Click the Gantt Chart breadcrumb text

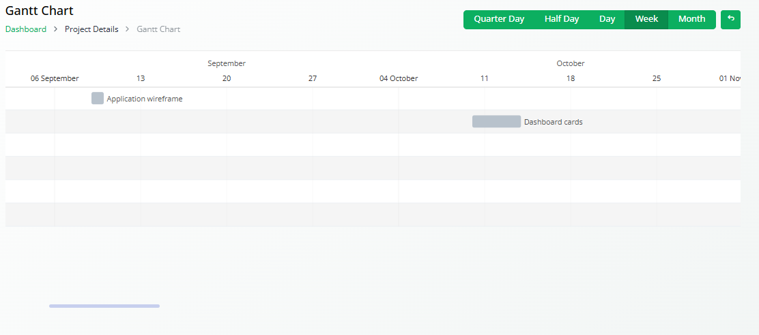tap(158, 29)
